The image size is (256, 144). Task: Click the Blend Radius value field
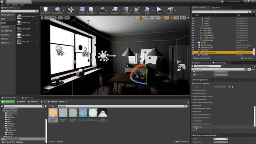[x=220, y=142]
